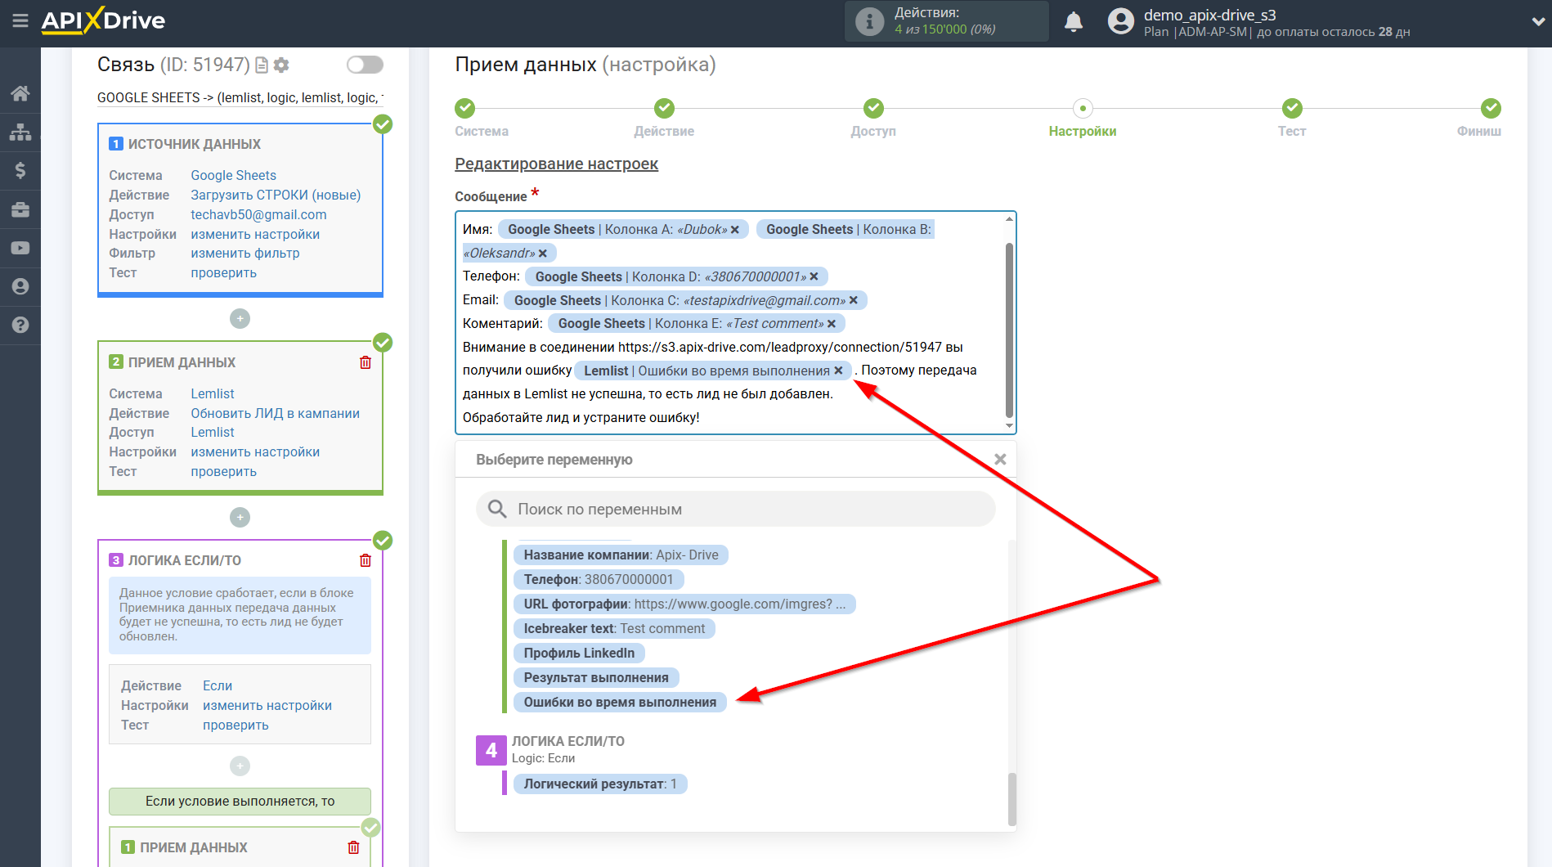Expand the account dropdown chevron
This screenshot has width=1552, height=867.
(x=1537, y=22)
